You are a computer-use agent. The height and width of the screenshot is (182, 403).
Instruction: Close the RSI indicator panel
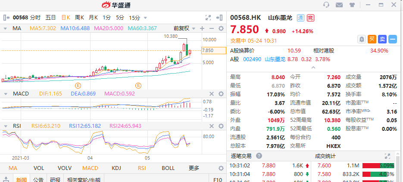[x=212, y=126]
